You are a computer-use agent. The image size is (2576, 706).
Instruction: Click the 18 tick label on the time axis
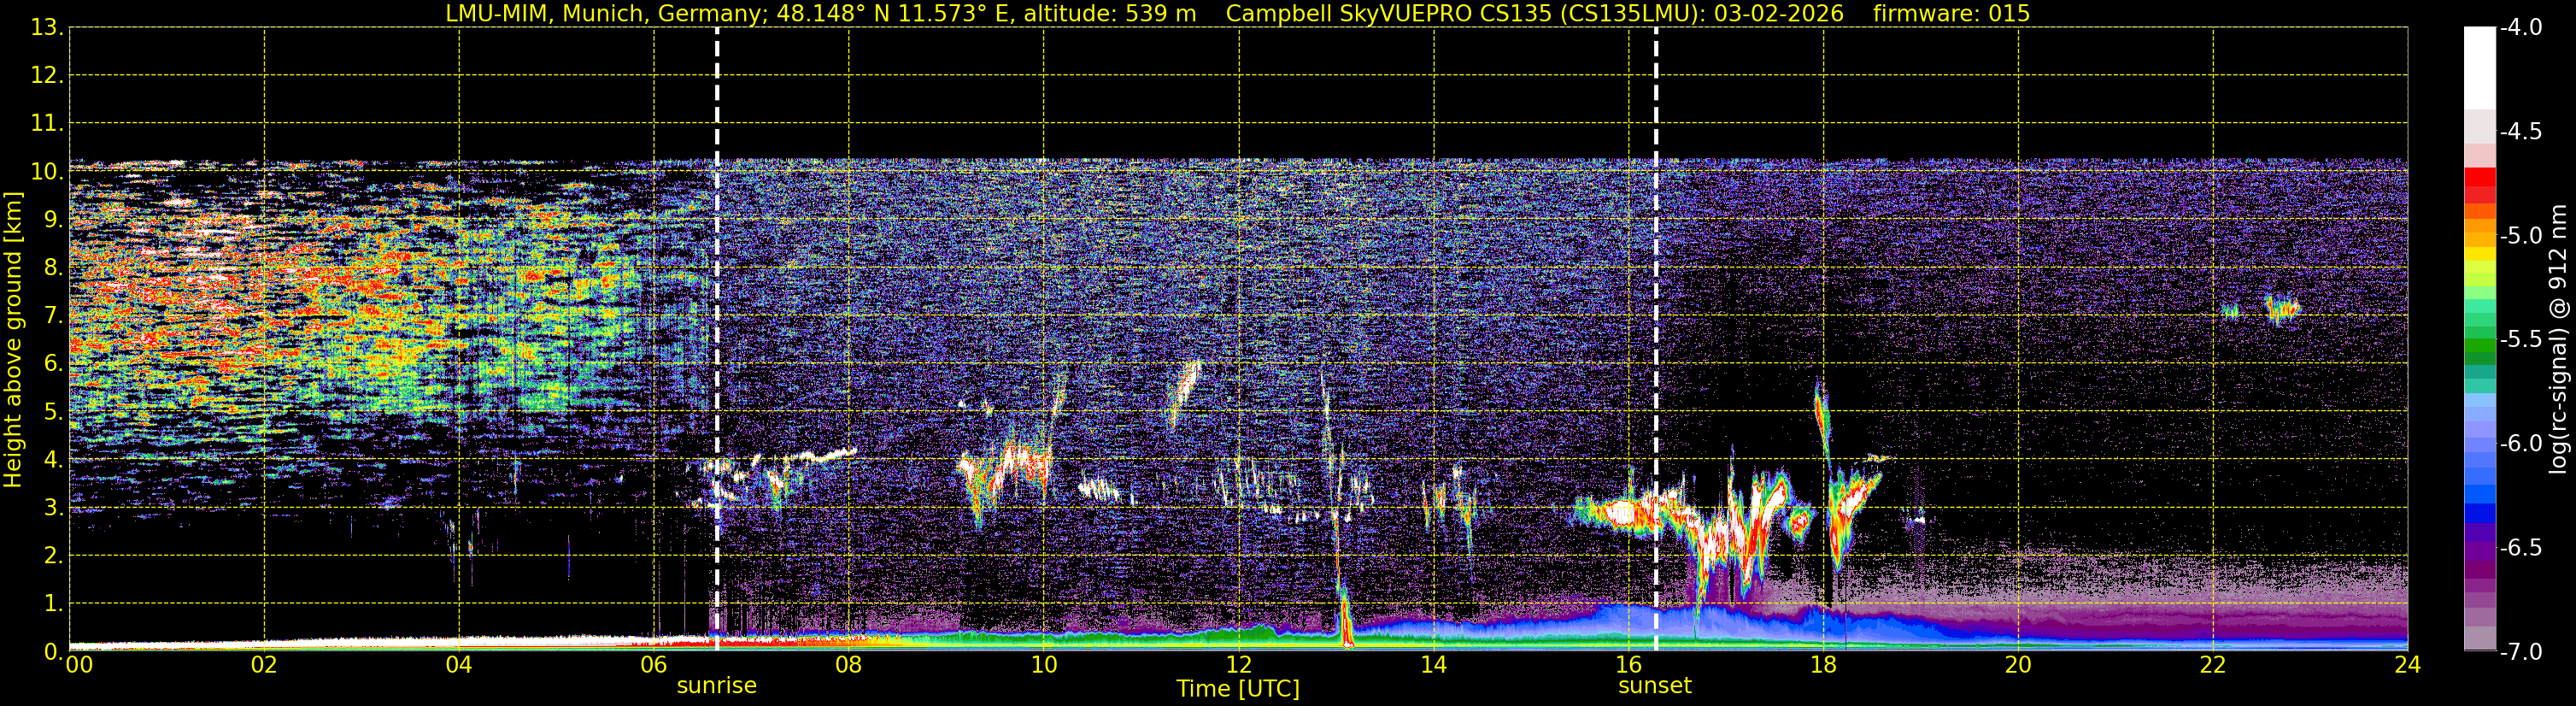(1823, 665)
